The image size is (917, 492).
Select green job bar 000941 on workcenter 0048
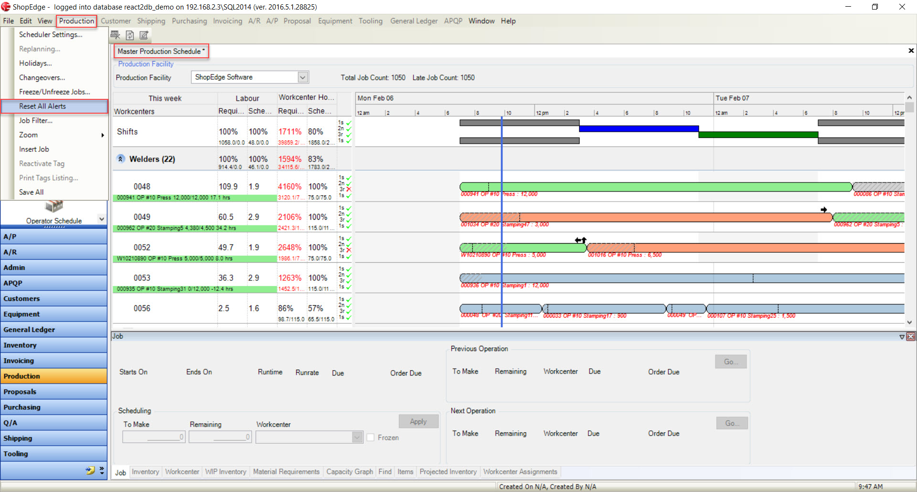click(x=656, y=186)
